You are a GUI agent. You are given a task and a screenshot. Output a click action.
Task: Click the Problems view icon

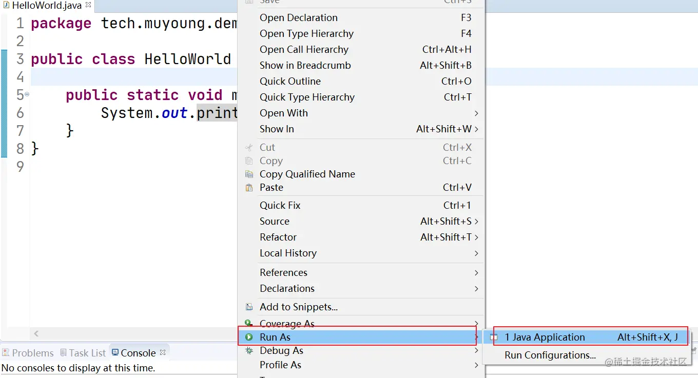point(6,353)
